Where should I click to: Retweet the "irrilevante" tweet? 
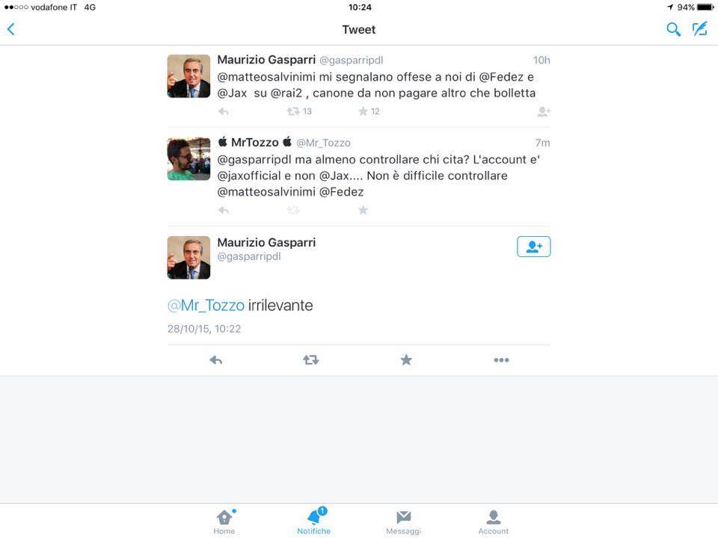tap(311, 360)
